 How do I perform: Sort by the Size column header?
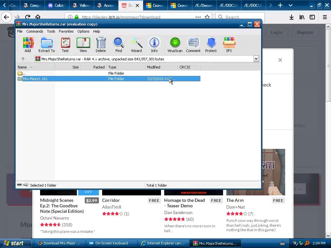[68, 67]
